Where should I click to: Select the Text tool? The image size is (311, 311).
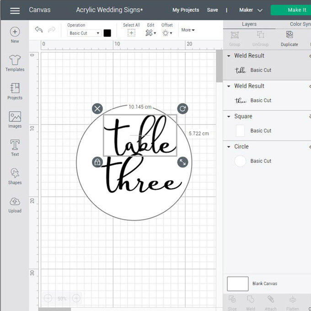click(15, 145)
